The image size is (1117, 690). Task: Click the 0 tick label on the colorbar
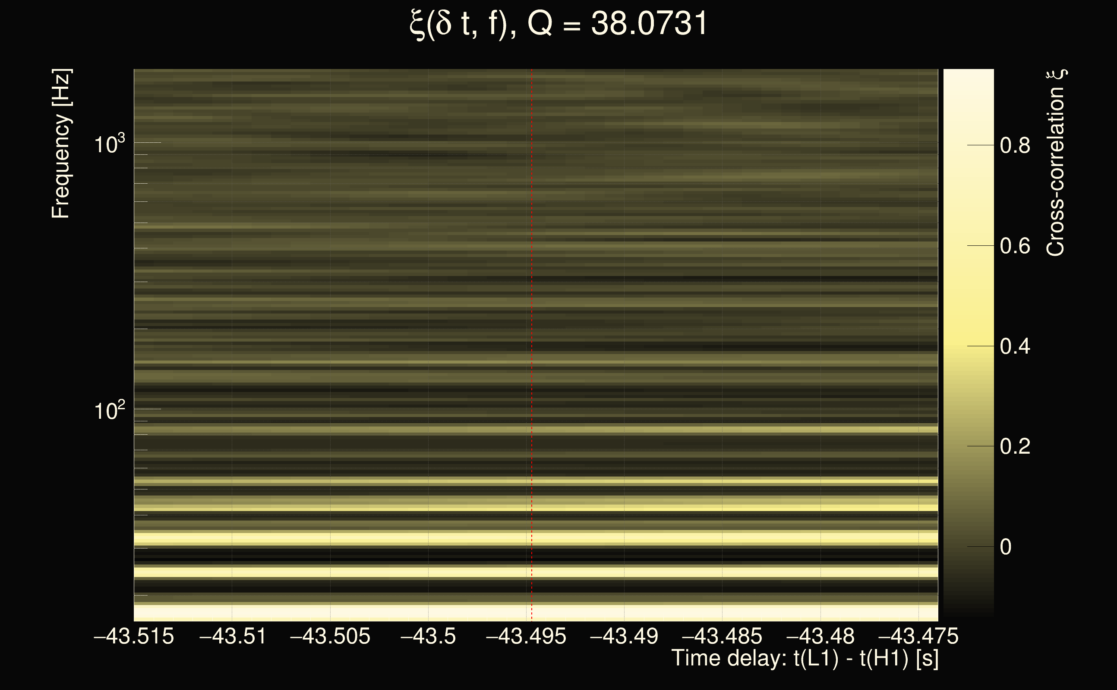(x=1006, y=547)
